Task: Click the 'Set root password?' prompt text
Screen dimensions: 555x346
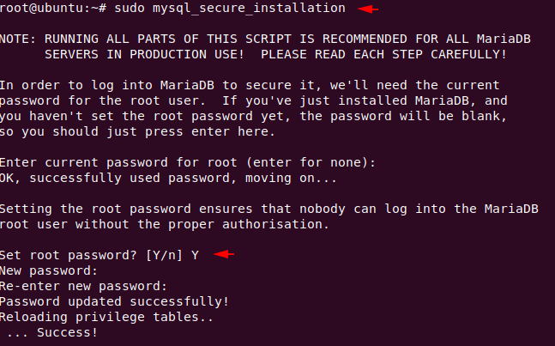Action: [69, 255]
